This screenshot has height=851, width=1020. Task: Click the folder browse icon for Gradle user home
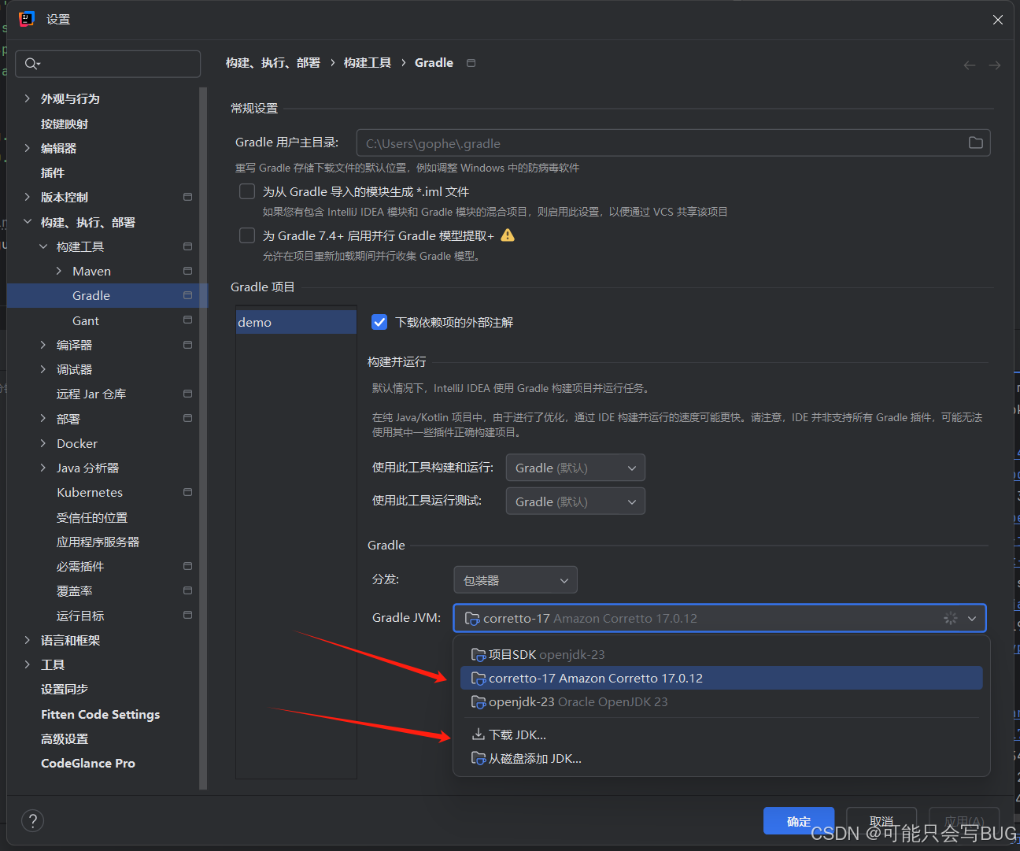point(975,142)
